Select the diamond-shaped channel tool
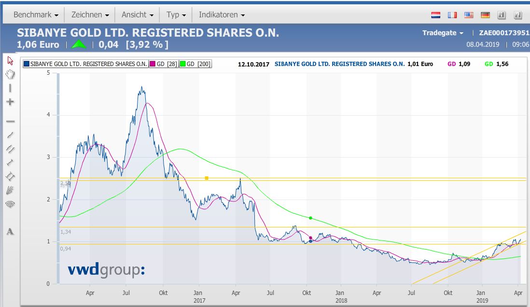The width and height of the screenshot is (530, 307). coord(10,176)
